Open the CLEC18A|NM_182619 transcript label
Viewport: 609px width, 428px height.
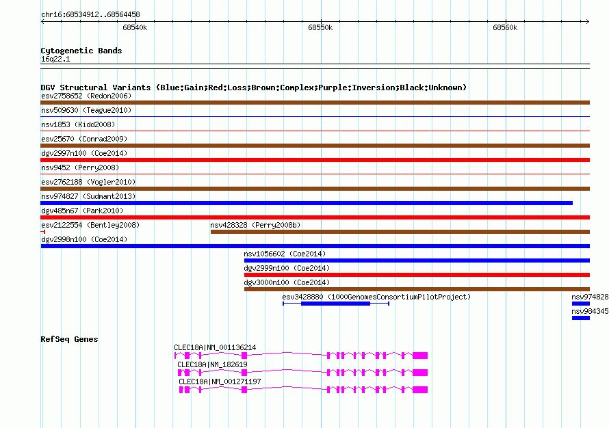click(212, 364)
